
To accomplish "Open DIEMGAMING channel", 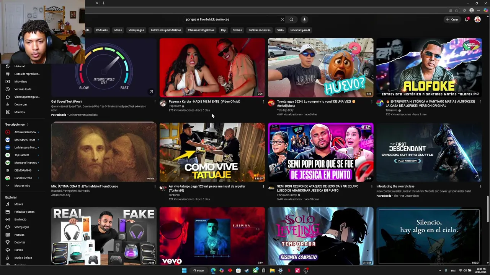I will coord(22,170).
